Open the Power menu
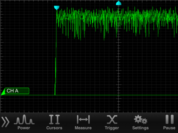Viewport: 178px width, 133px height. coord(24,122)
